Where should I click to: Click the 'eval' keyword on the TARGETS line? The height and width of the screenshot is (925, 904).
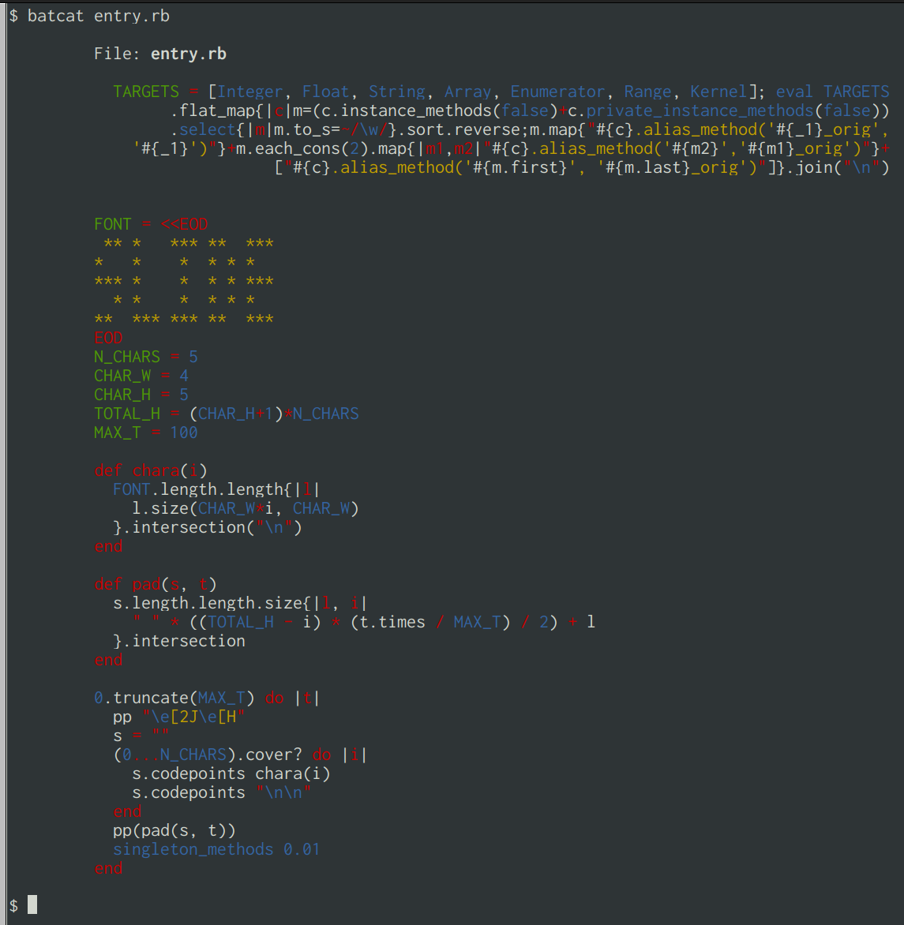(x=794, y=92)
